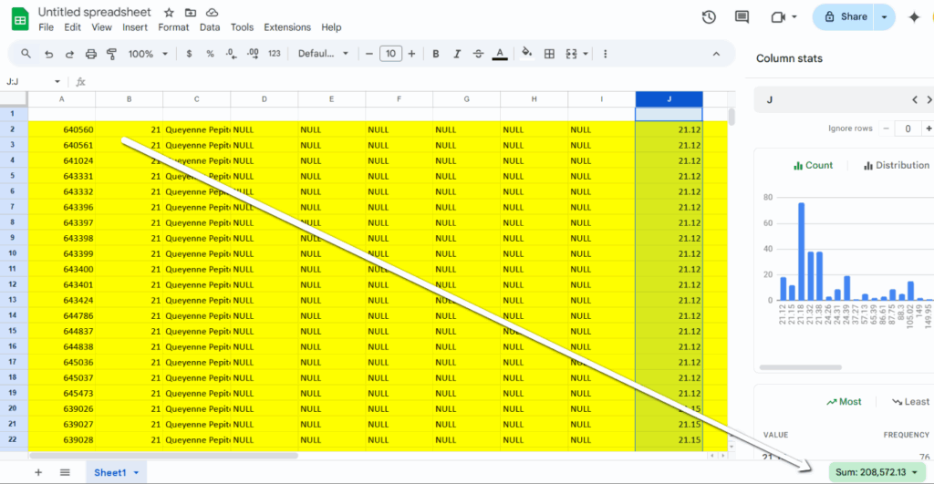Screen dimensions: 934x484
Task: Decrease decimal places
Action: point(231,54)
